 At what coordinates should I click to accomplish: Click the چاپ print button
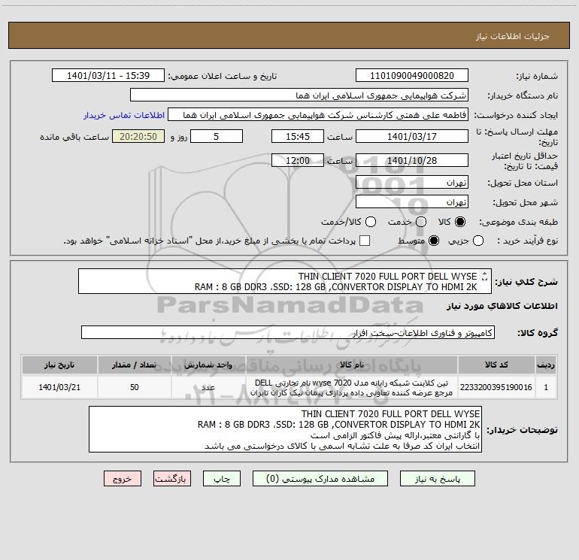[222, 479]
